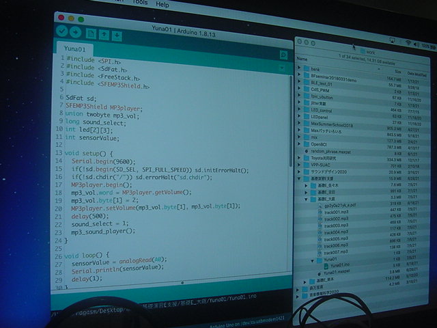
Task: Expand the VPP-SUAC folder
Action: coord(299,165)
